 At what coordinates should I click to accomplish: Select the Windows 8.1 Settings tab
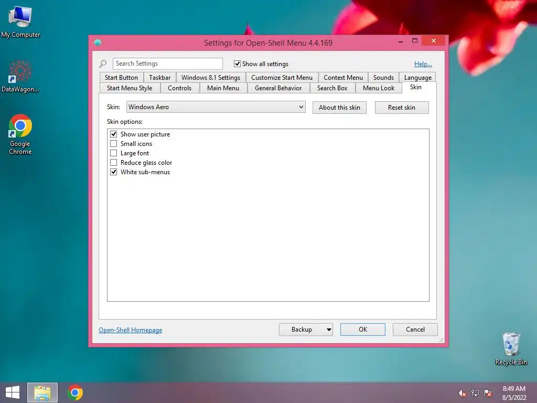click(211, 78)
